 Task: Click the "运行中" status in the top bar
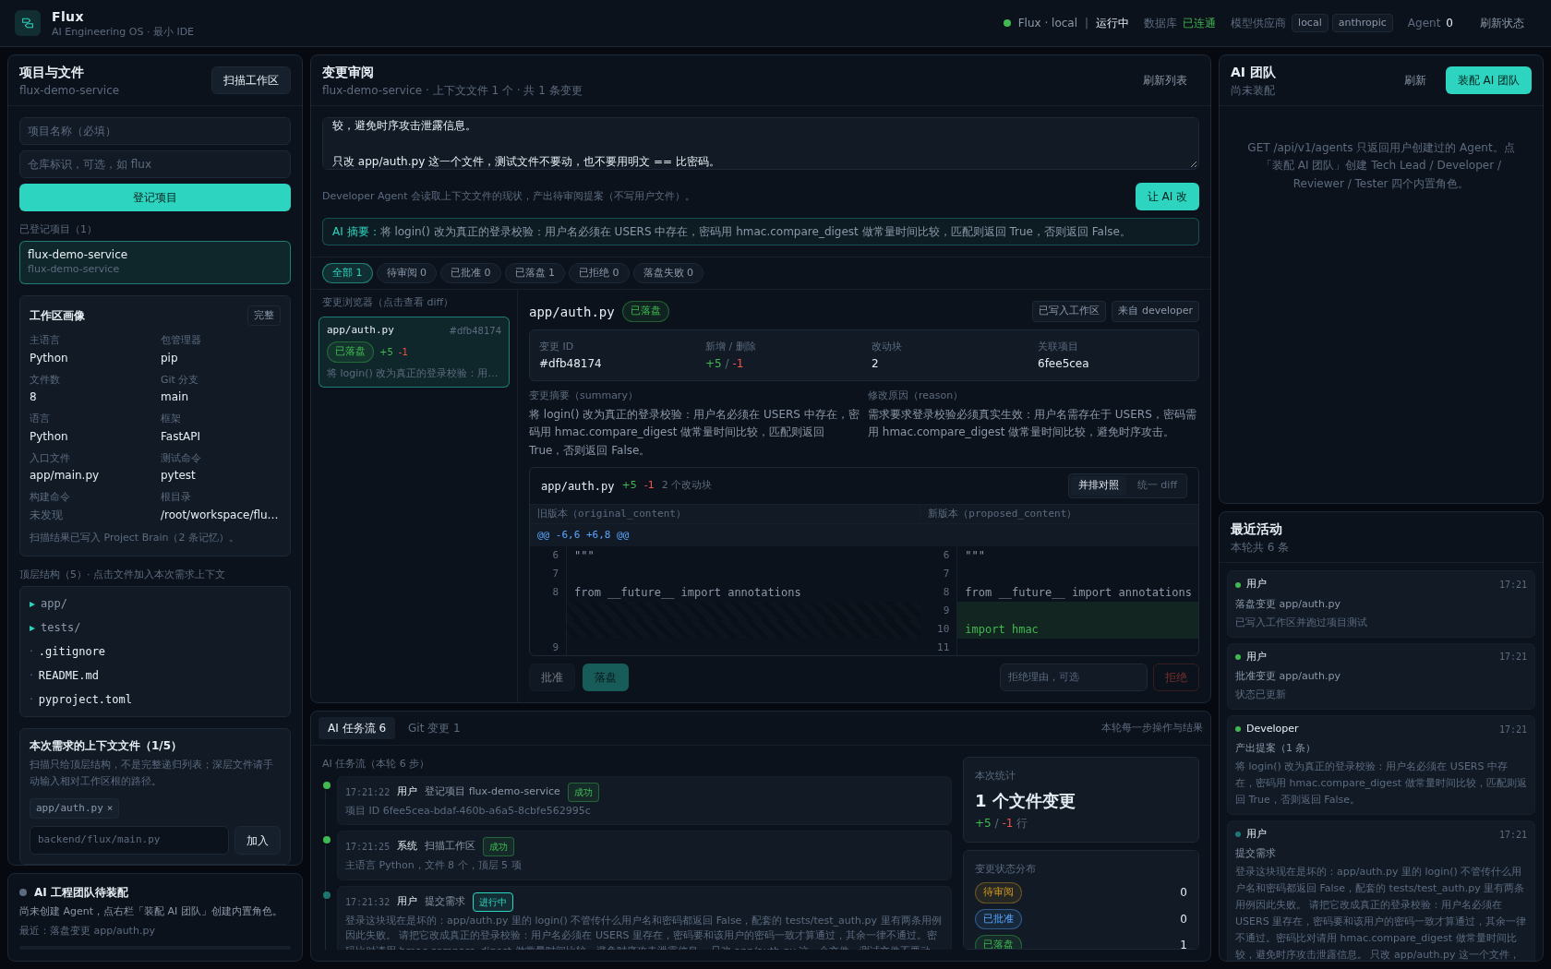tap(1112, 23)
